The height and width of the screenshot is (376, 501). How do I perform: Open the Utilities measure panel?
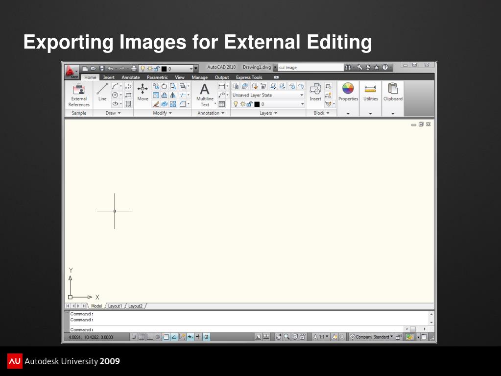coord(370,92)
